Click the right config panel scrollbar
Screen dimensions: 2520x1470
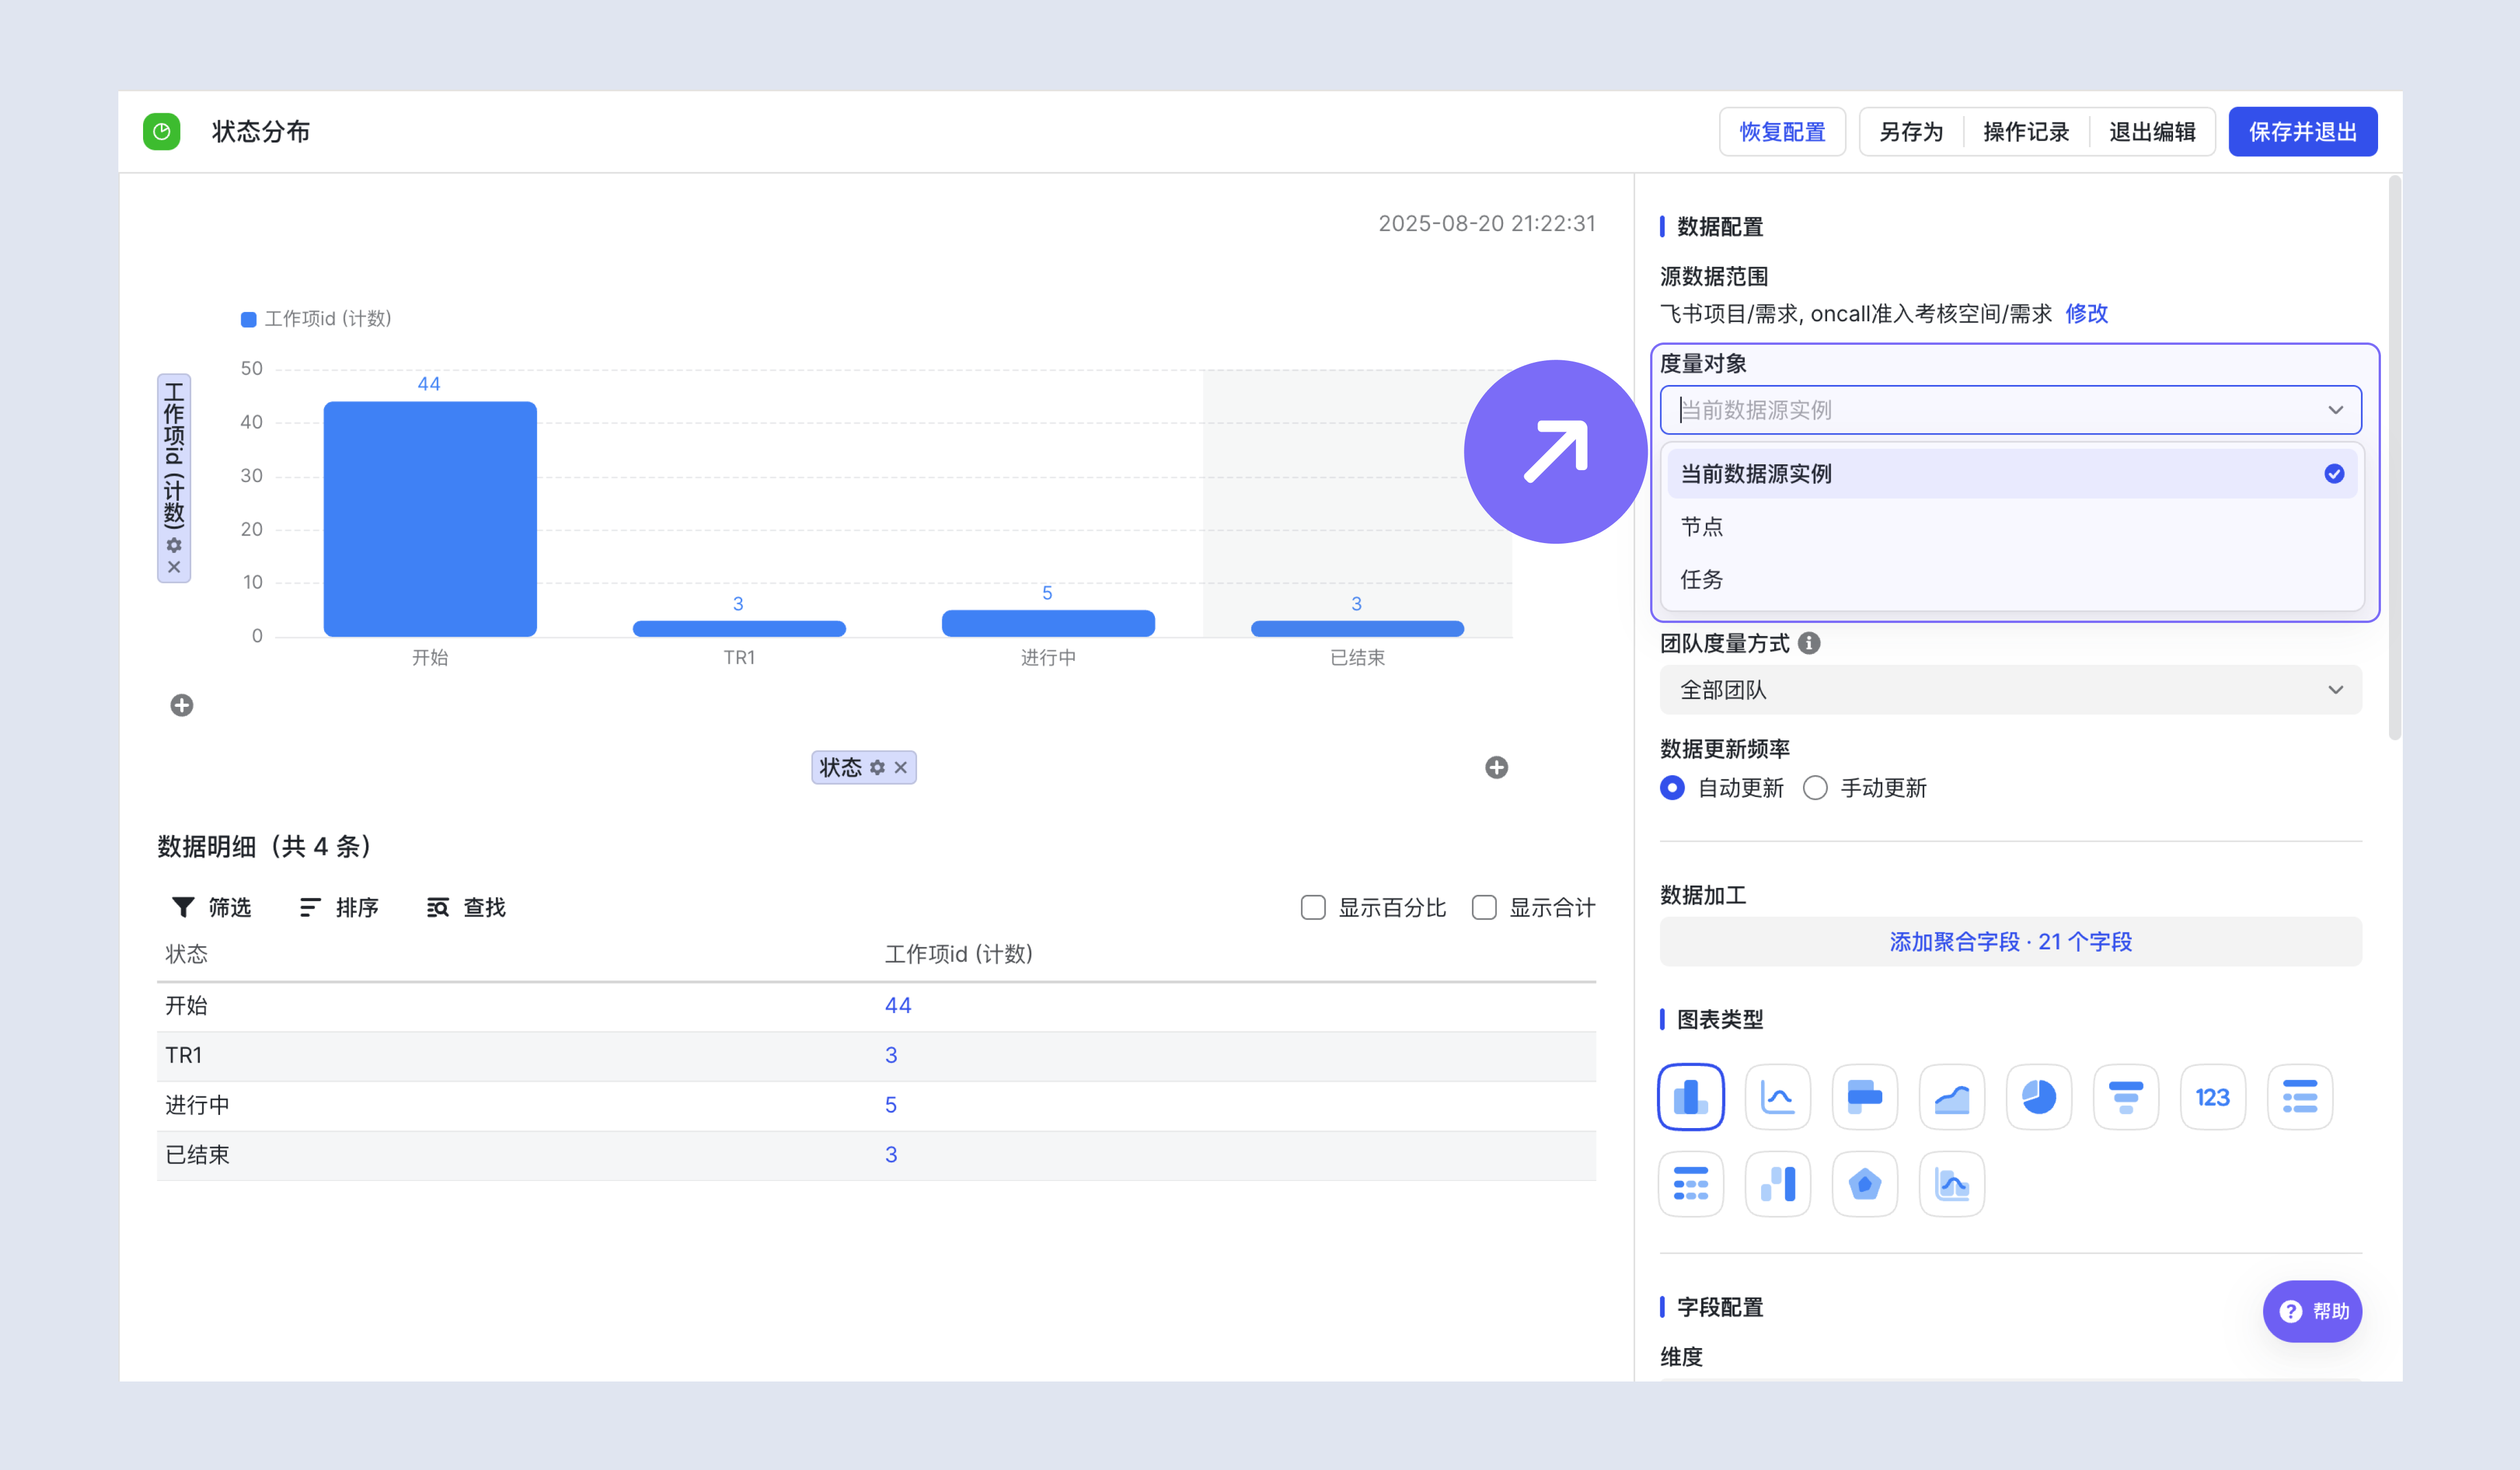(x=2394, y=458)
